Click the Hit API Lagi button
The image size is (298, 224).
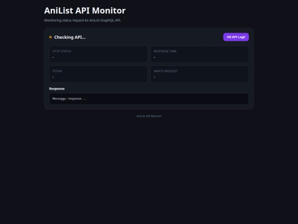(236, 37)
